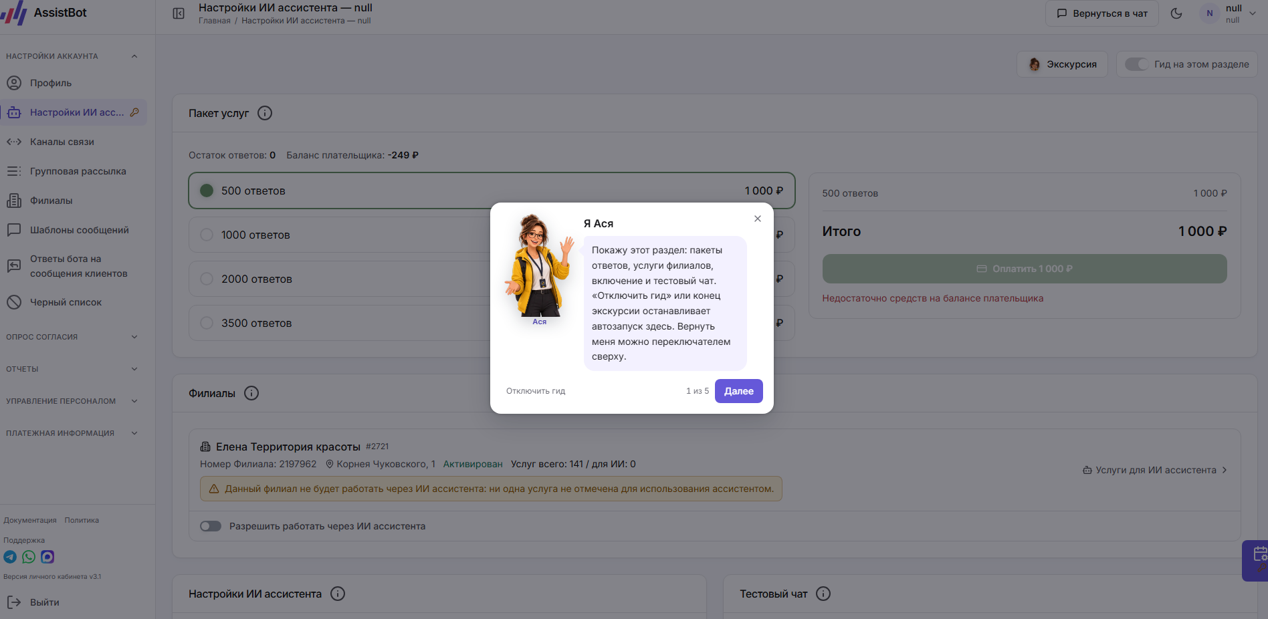Viewport: 1268px width, 619px height.
Task: Open Филиалы in sidebar
Action: pyautogui.click(x=74, y=201)
